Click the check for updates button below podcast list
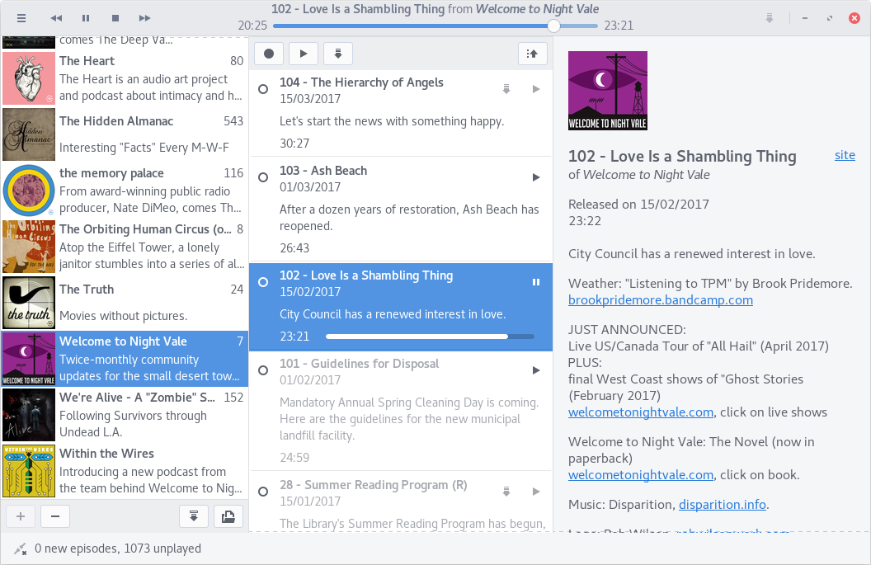 (x=194, y=516)
